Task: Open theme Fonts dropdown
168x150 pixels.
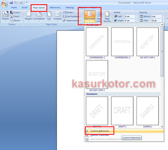Action: 15,16
